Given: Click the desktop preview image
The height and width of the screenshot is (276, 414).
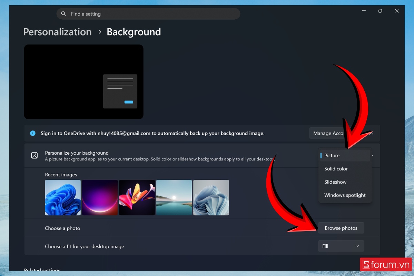Looking at the screenshot, I should coord(83,82).
